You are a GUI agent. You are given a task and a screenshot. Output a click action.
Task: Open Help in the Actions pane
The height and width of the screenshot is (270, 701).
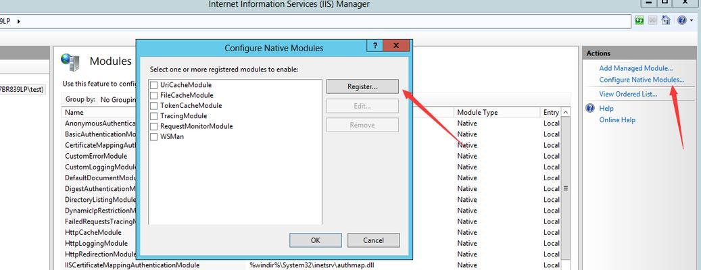pyautogui.click(x=606, y=109)
